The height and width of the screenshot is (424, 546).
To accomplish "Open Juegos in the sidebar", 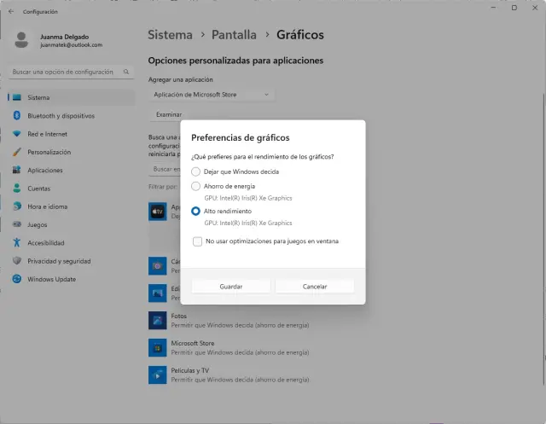I will [x=38, y=224].
